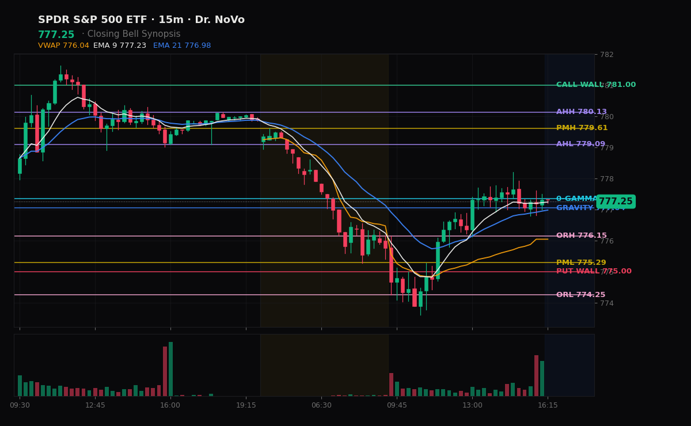Click the 16:00 time axis label
Screen dimensions: 691x426
(x=170, y=405)
